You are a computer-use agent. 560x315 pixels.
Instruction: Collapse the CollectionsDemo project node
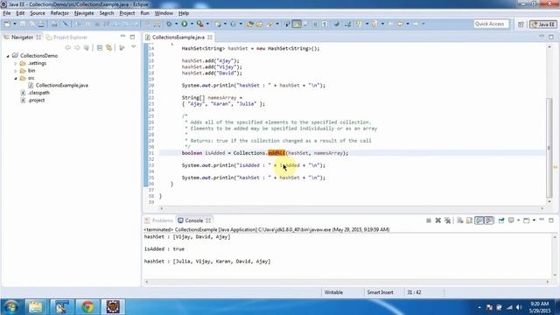click(x=8, y=56)
